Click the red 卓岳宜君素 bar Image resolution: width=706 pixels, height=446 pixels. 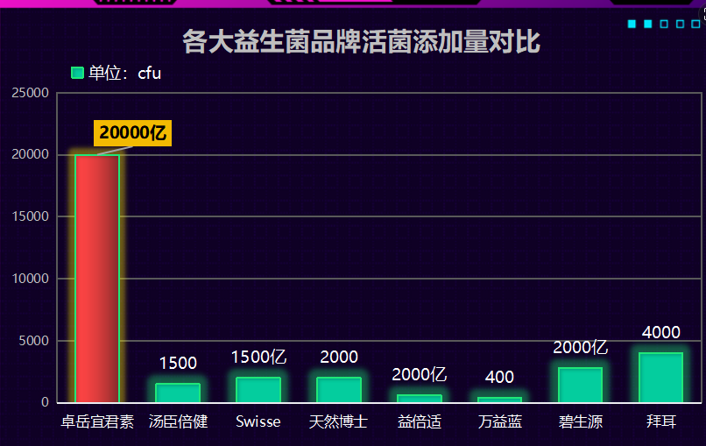[x=97, y=279]
